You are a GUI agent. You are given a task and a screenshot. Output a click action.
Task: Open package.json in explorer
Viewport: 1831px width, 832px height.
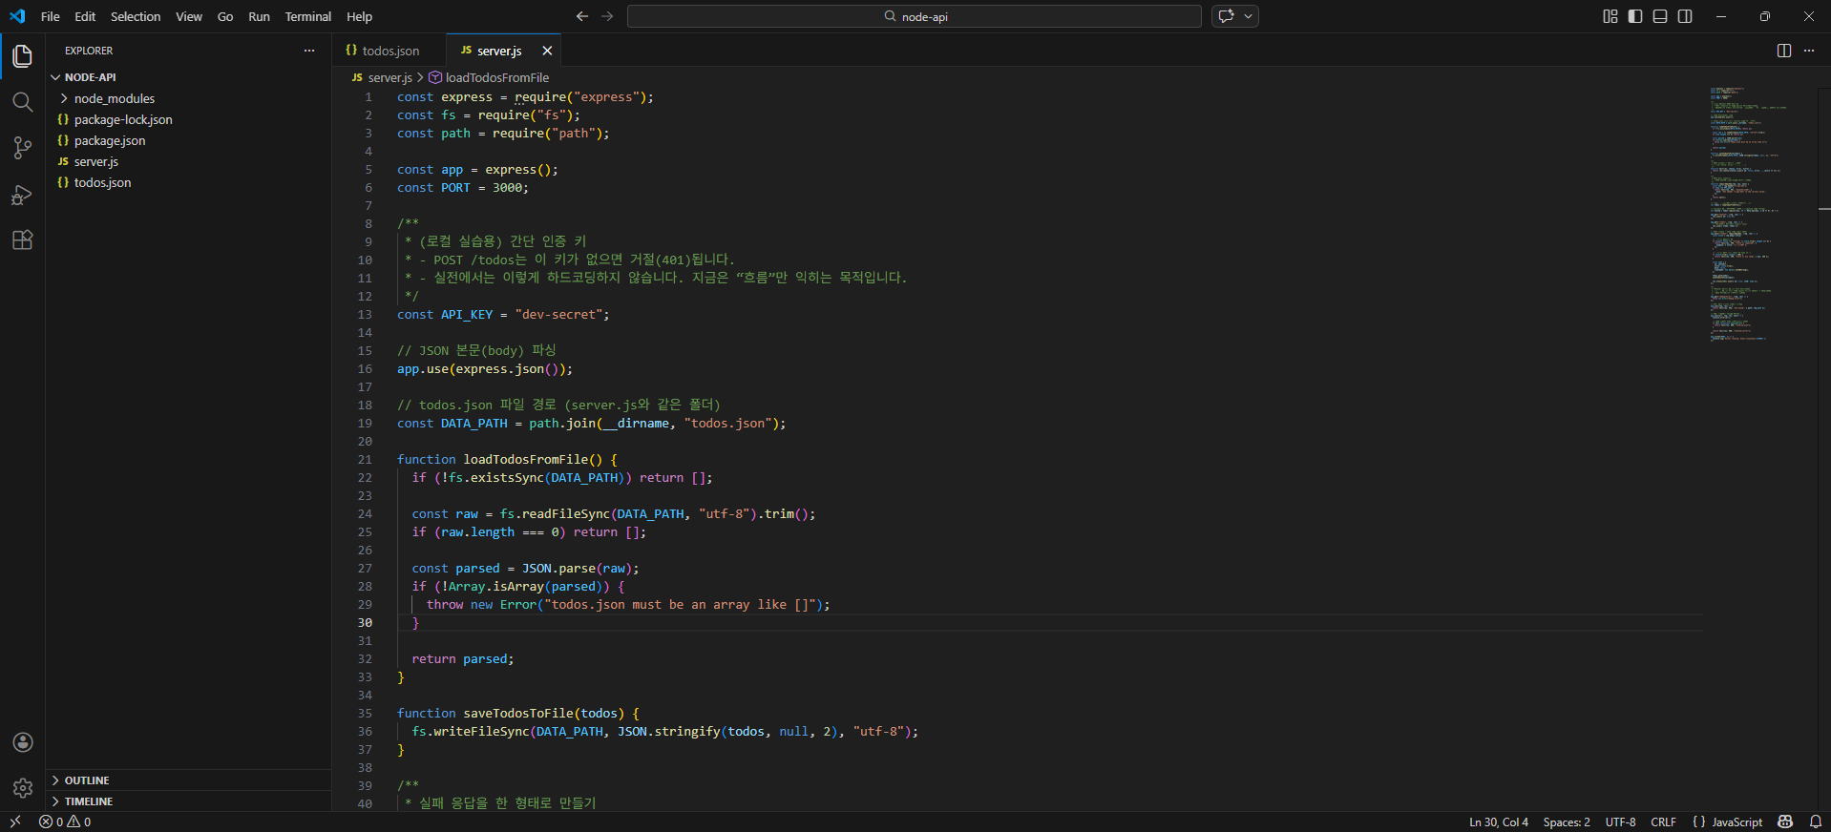click(x=188, y=140)
